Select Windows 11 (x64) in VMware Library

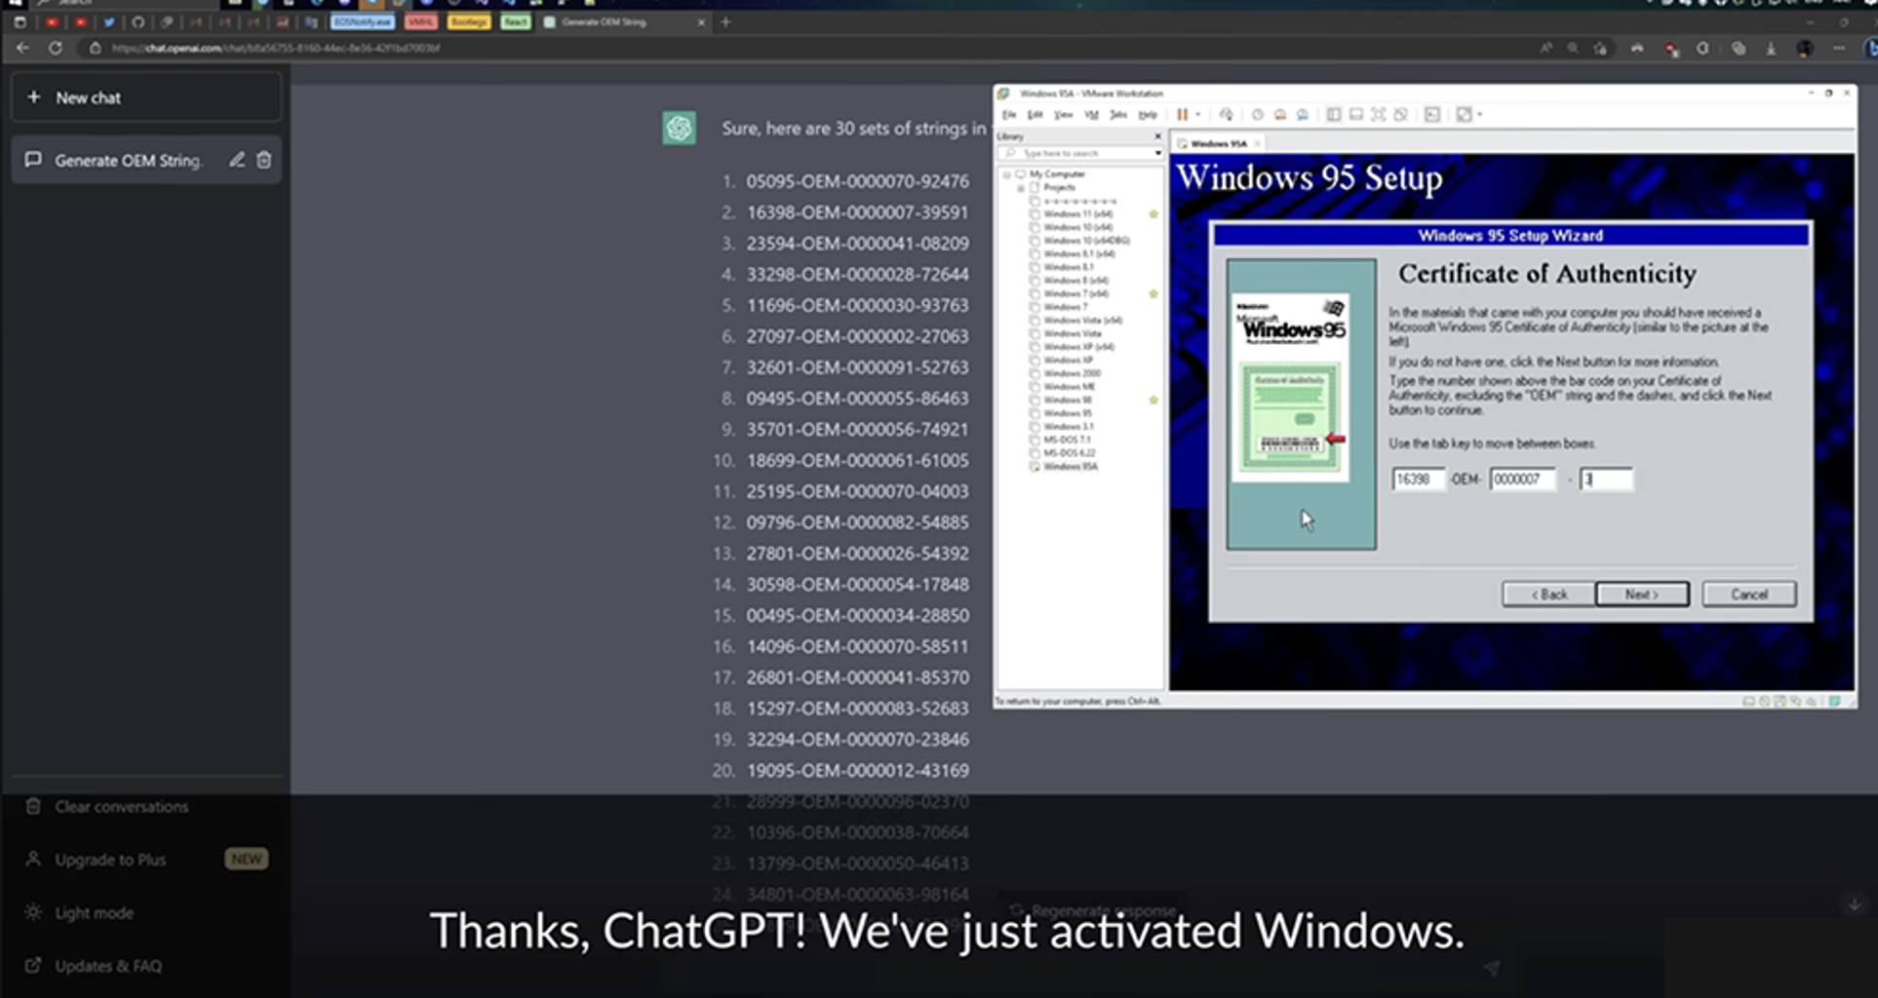coord(1077,214)
